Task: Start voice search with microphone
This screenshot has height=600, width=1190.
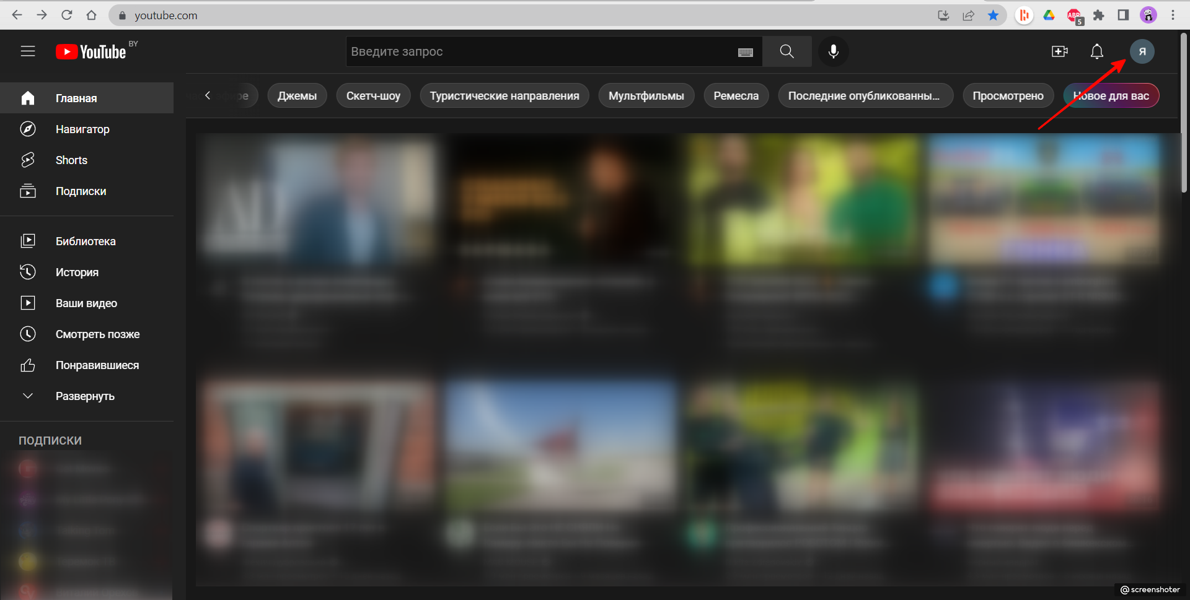Action: (834, 51)
